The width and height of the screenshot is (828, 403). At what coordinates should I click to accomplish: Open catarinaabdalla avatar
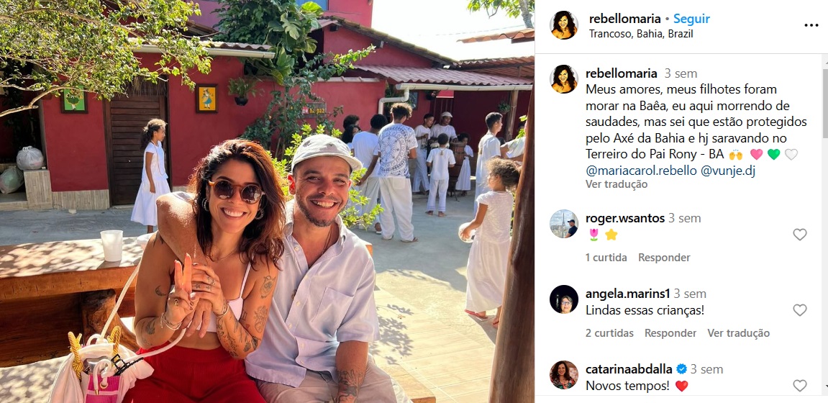[x=563, y=374]
